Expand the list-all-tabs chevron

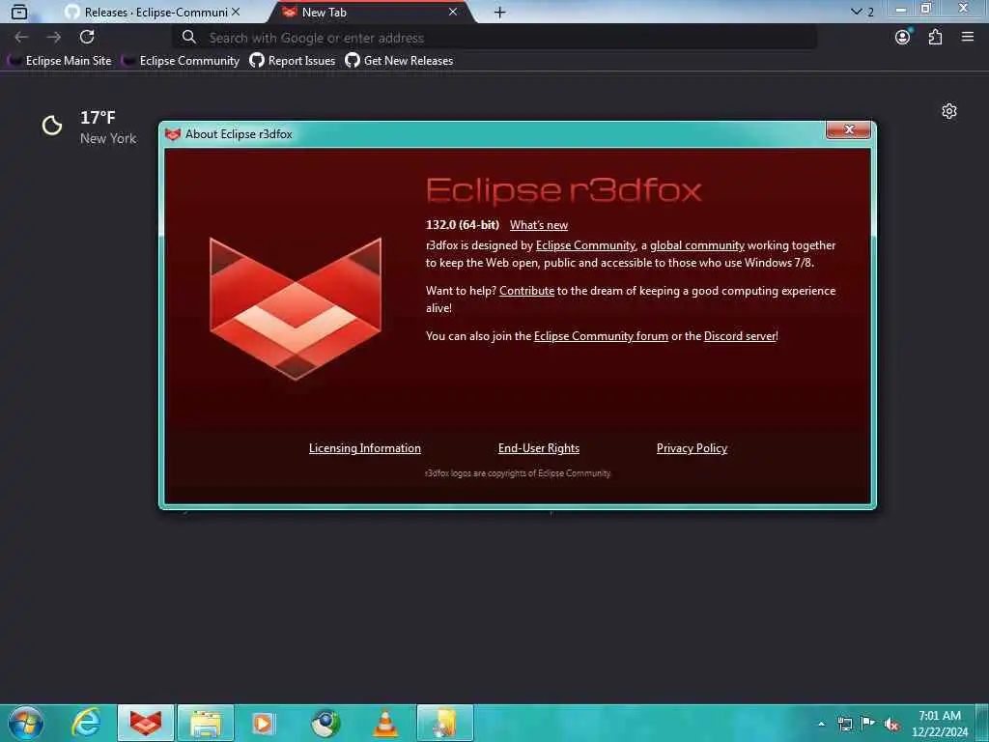pyautogui.click(x=856, y=12)
